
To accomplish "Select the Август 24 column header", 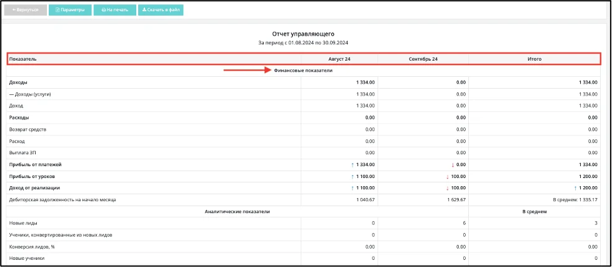I will pos(339,59).
